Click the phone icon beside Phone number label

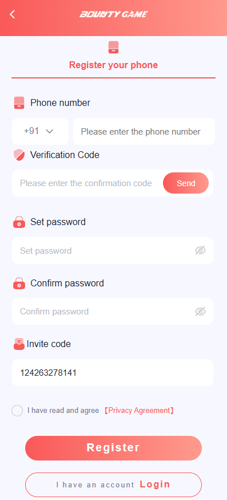(19, 103)
